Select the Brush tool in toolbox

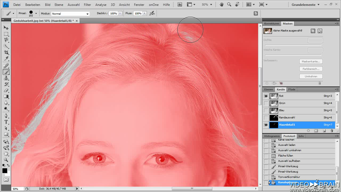point(6,72)
